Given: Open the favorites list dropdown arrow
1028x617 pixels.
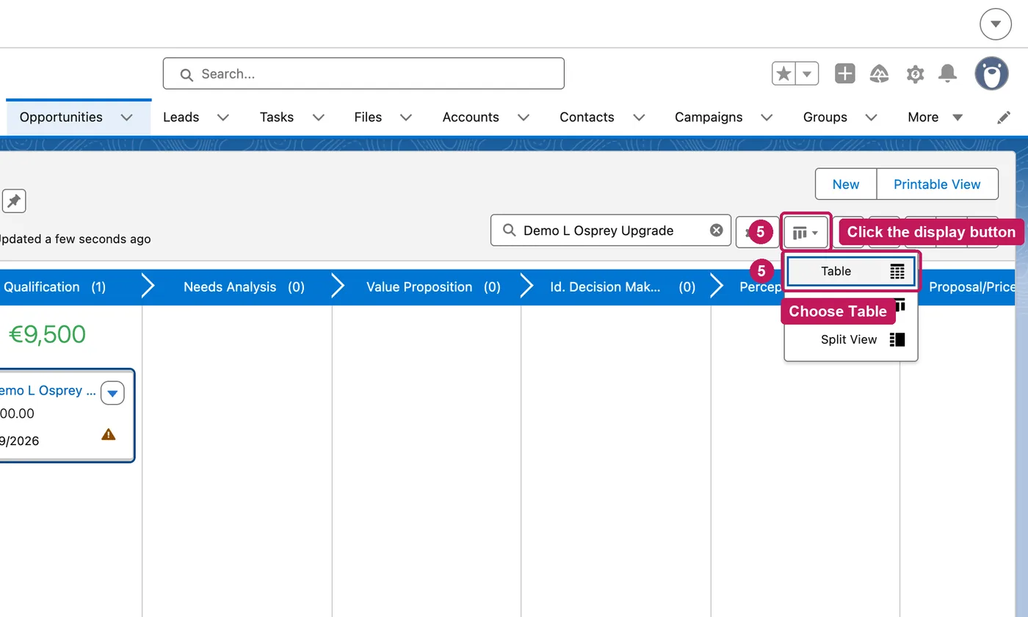Looking at the screenshot, I should click(807, 73).
